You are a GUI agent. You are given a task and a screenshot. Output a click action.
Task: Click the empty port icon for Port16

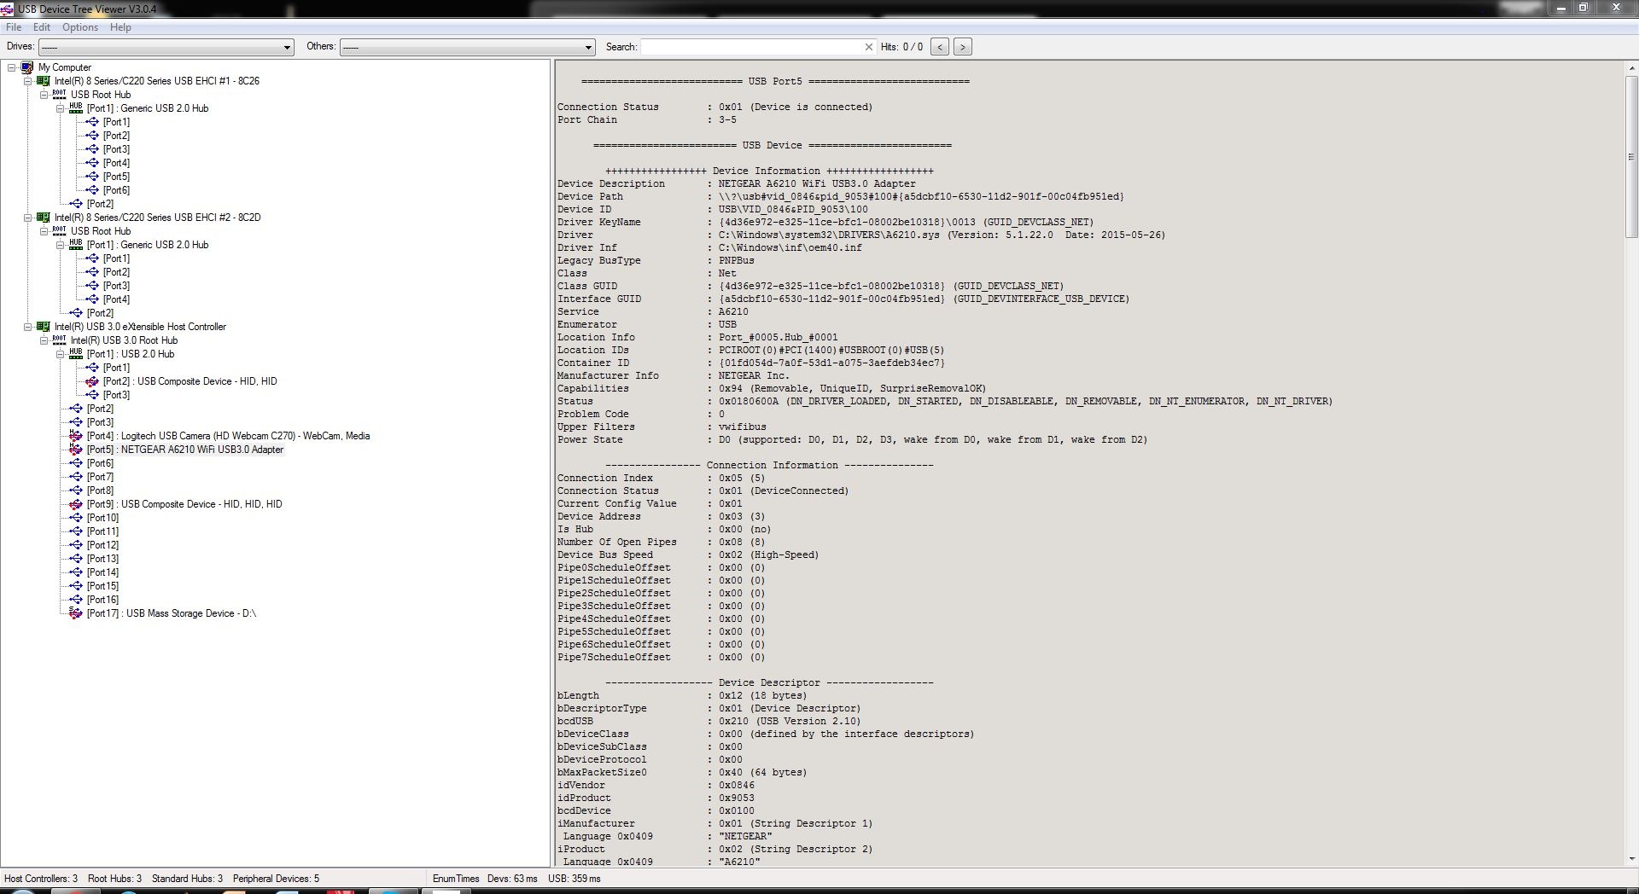(76, 600)
